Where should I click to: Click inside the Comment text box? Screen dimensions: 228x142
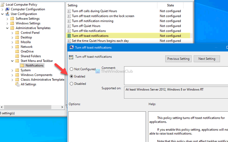coord(176,76)
